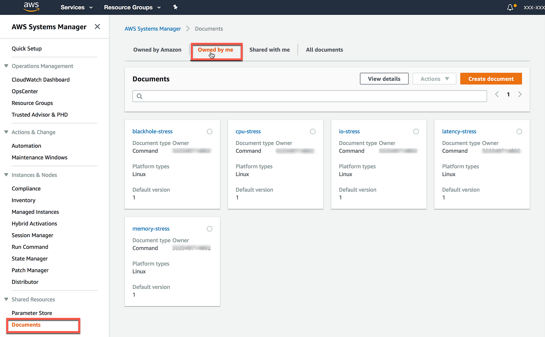Open Hybrid Activations in sidebar
The width and height of the screenshot is (545, 337).
34,224
